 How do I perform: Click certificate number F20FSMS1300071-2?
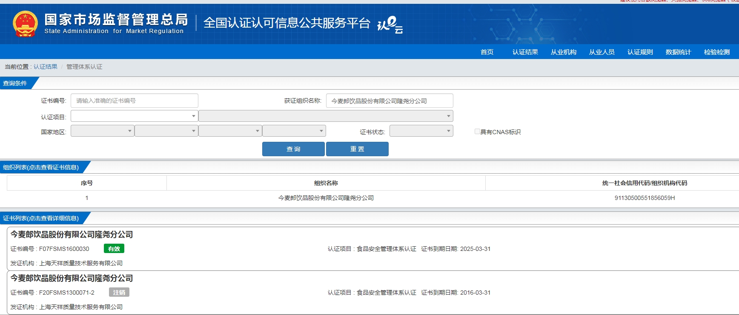point(67,292)
